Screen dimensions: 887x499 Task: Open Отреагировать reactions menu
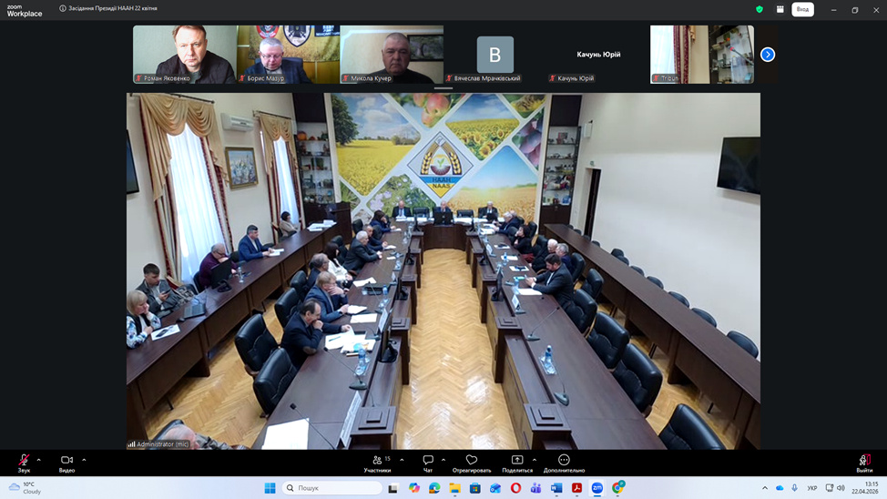pos(471,462)
